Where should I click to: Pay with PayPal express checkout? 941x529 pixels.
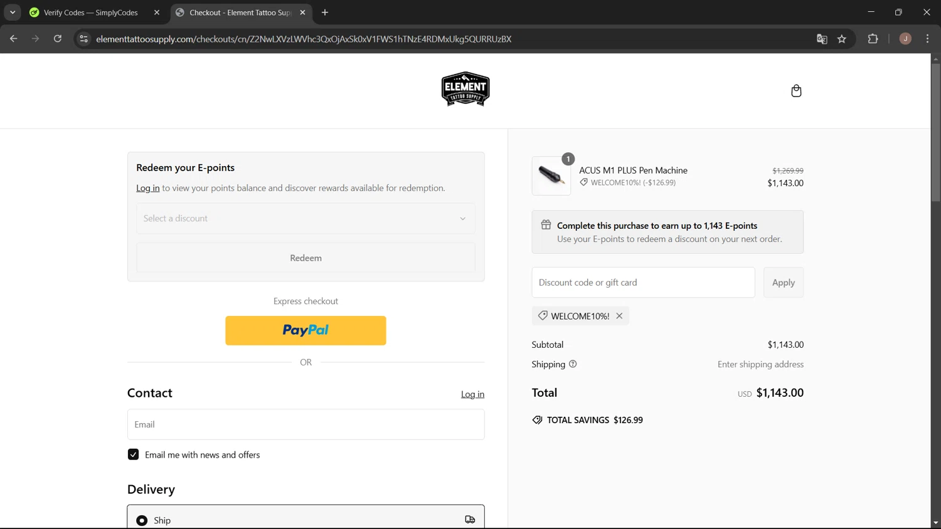click(306, 330)
